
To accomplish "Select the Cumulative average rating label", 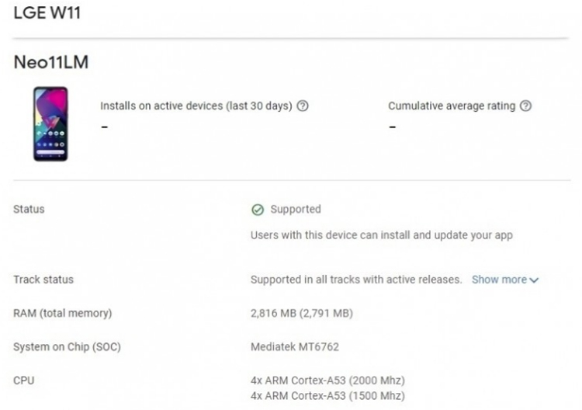I will click(452, 106).
